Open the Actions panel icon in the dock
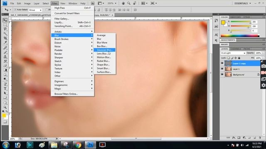 pos(216,26)
